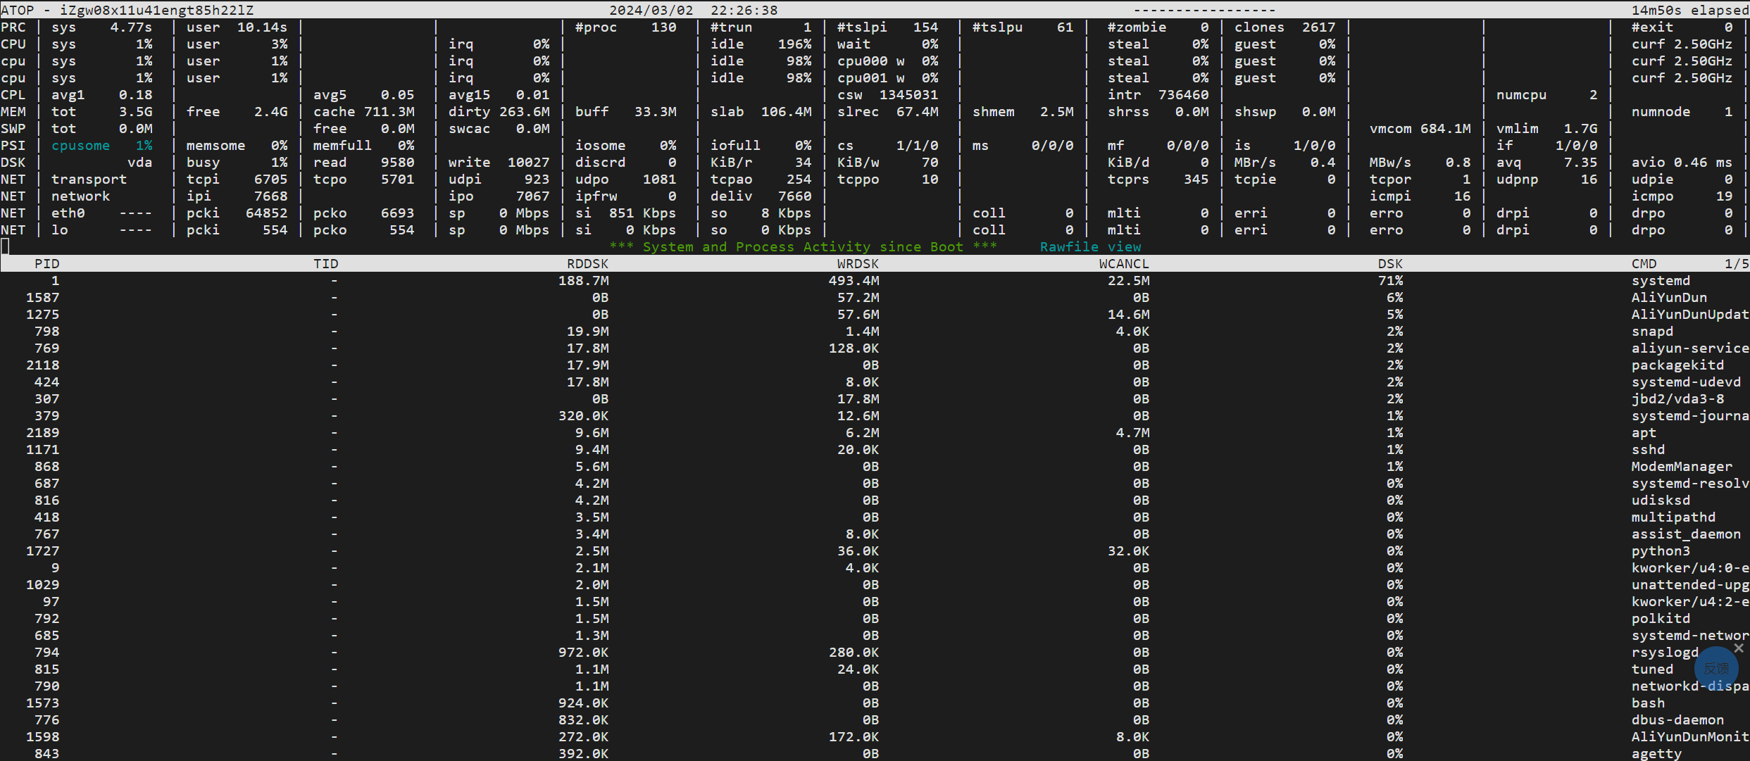Click the CMD column header
Image resolution: width=1750 pixels, height=761 pixels.
pos(1644,263)
